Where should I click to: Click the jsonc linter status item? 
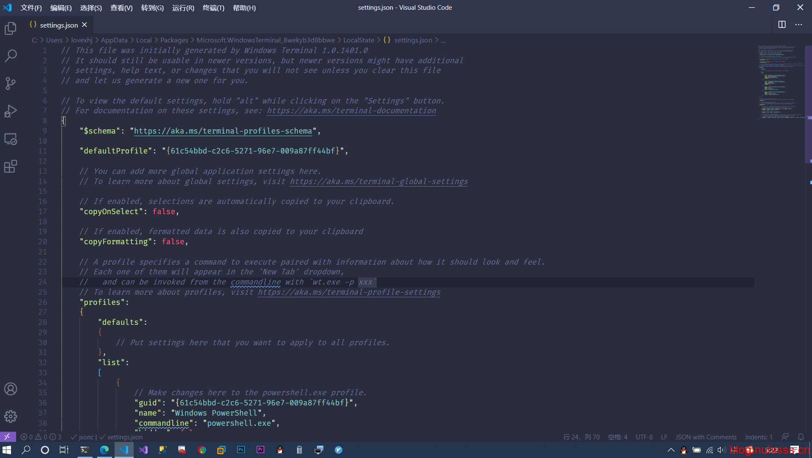click(x=82, y=437)
